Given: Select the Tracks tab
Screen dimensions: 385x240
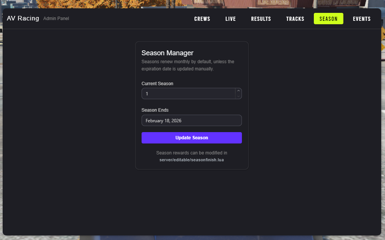Looking at the screenshot, I should point(295,19).
